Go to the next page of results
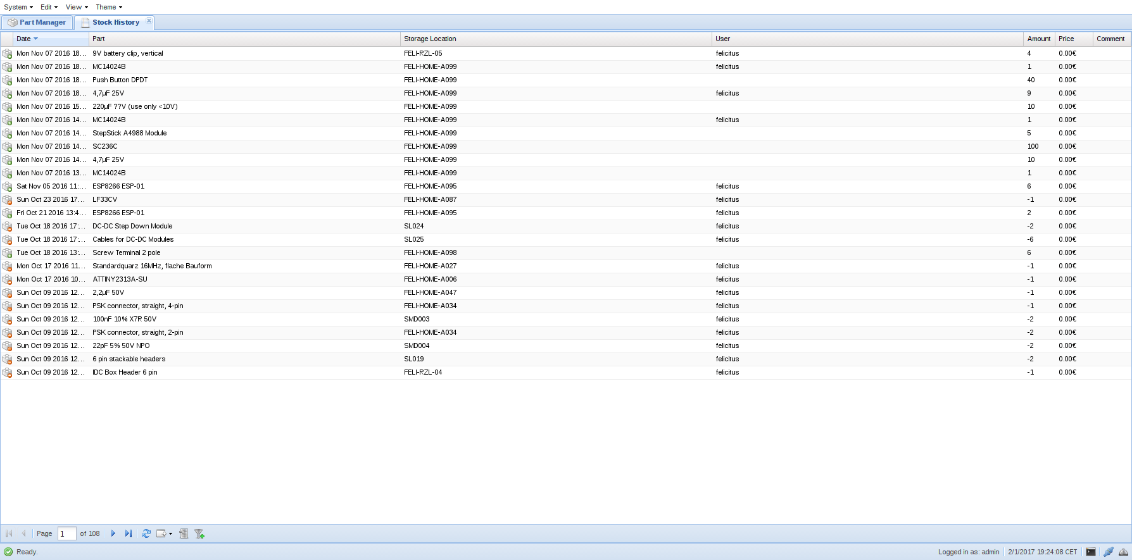Screen dimensions: 1132x560 113,533
